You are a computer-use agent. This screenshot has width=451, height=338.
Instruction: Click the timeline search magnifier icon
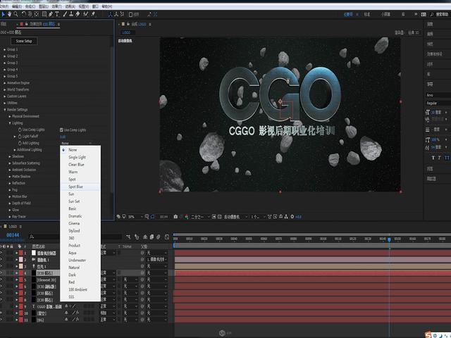(x=32, y=237)
